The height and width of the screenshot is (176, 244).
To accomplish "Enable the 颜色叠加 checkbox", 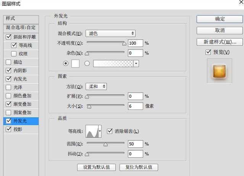I will (x=8, y=96).
